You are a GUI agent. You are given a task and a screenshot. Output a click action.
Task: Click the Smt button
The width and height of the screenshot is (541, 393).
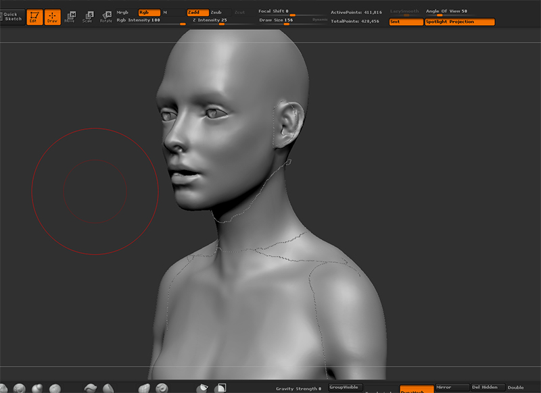click(x=406, y=22)
